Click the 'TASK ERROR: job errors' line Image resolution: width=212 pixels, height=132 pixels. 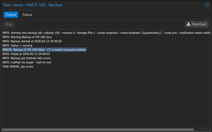tap(18, 67)
